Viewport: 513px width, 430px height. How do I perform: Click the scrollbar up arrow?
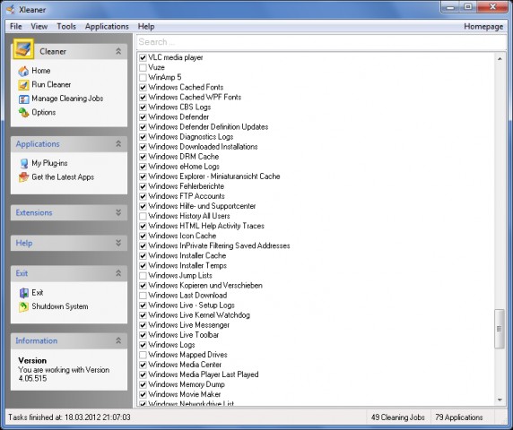point(500,59)
